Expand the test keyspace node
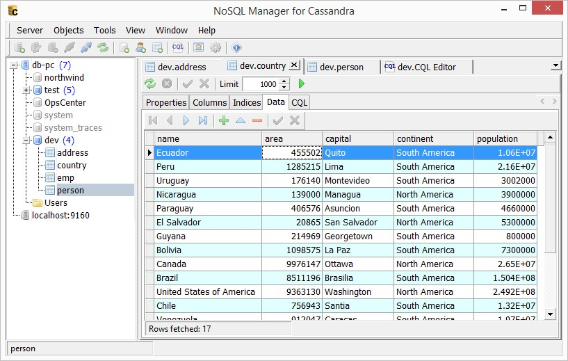The width and height of the screenshot is (568, 361). [26, 90]
